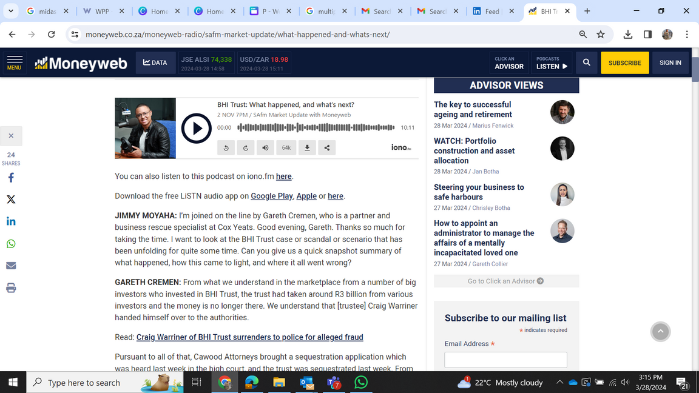Click the scroll-to-top arrow button
The image size is (699, 393).
pyautogui.click(x=660, y=332)
